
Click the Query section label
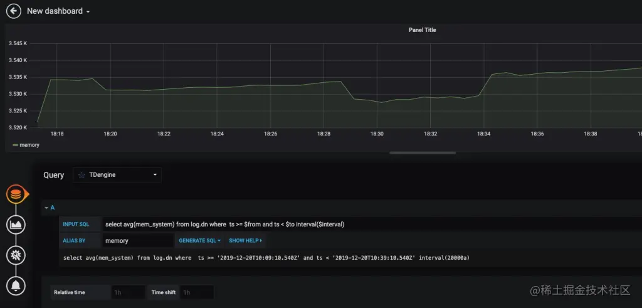(x=54, y=175)
